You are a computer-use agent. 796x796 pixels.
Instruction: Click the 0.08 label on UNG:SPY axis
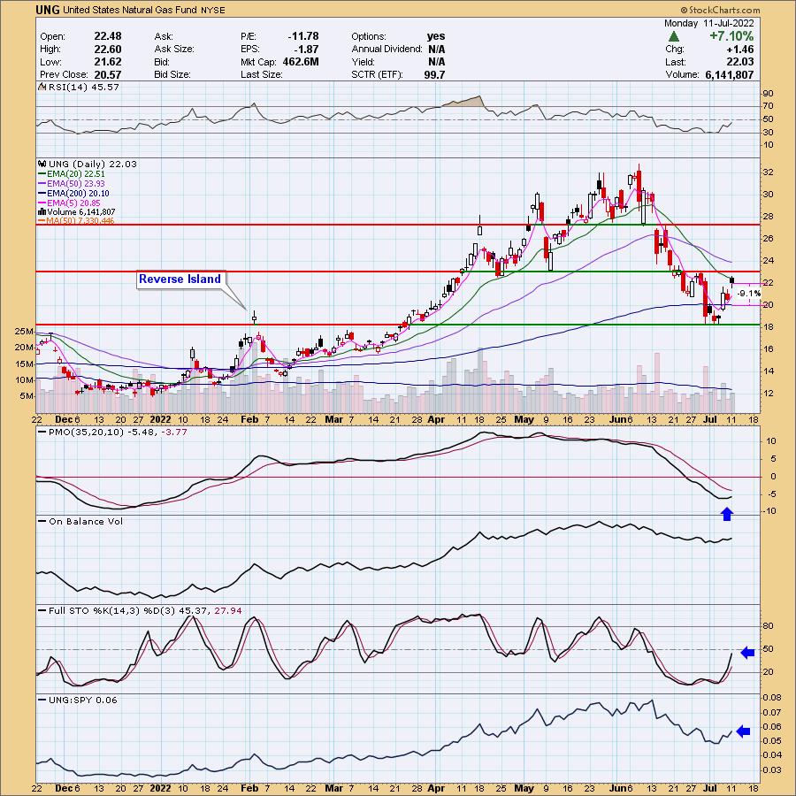tap(770, 698)
